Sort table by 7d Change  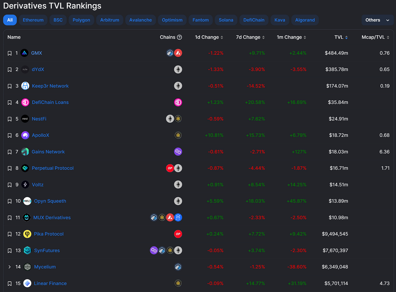point(250,37)
